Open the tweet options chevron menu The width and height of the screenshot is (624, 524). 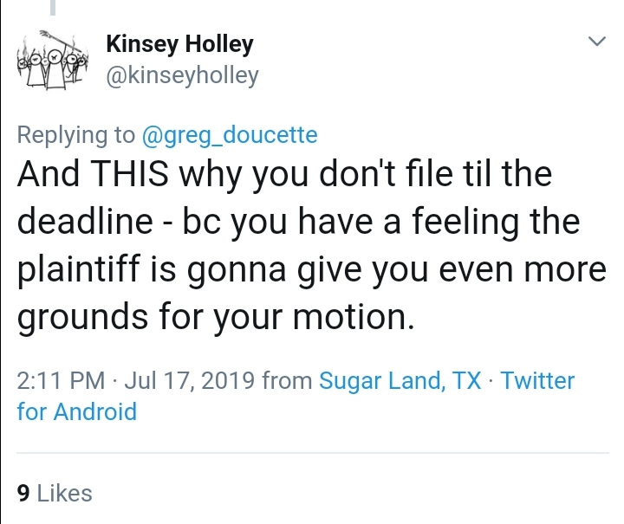596,41
